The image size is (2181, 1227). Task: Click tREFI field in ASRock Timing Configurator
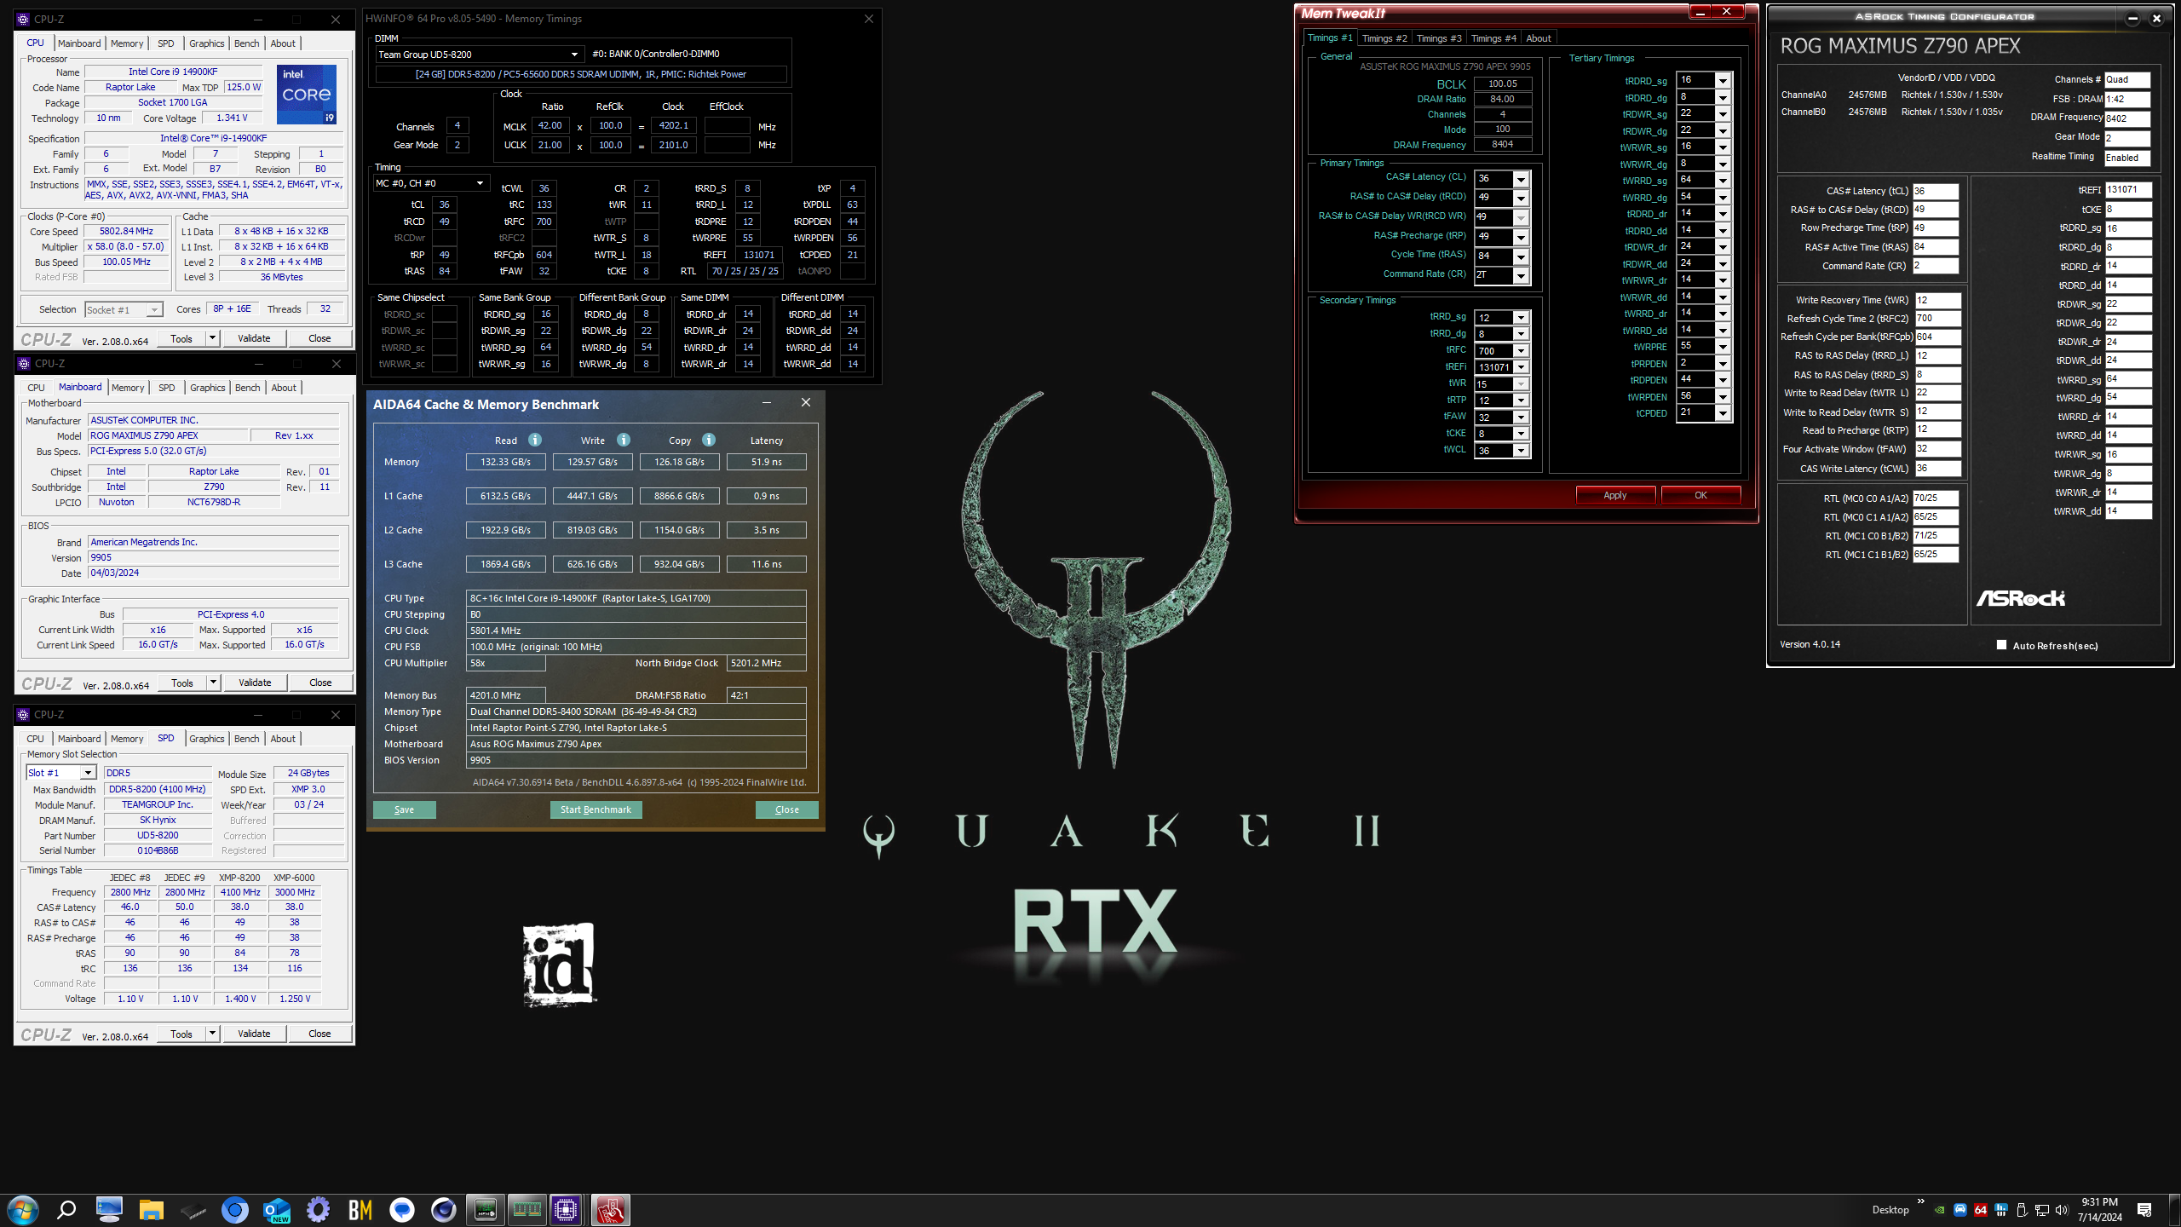click(x=2128, y=190)
